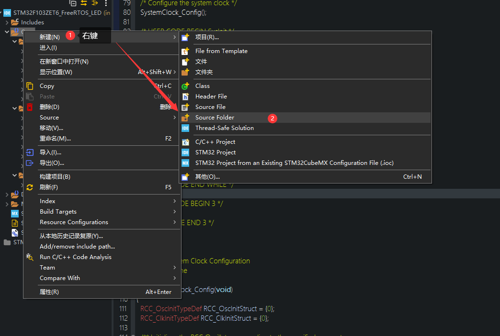Click line number 112 in editor gutter
500x336 pixels.
click(124, 318)
